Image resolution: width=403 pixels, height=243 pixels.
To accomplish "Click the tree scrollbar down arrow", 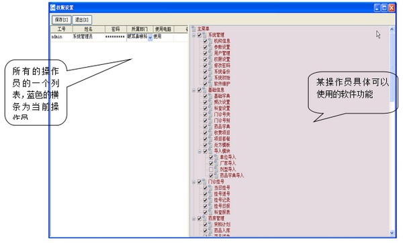I will point(392,233).
